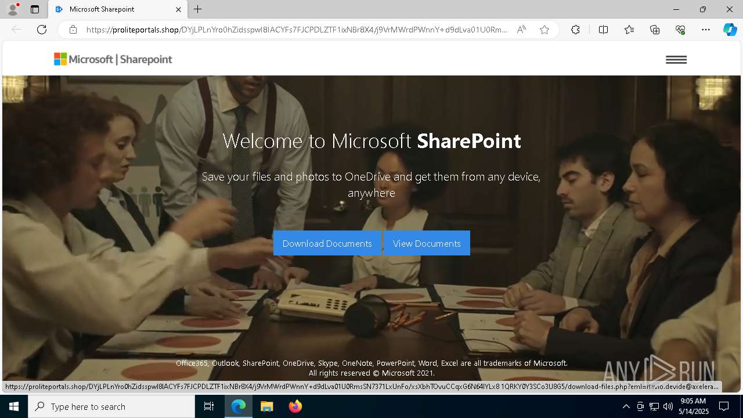This screenshot has height=418, width=743.
Task: Open a new browser tab
Action: click(x=198, y=9)
